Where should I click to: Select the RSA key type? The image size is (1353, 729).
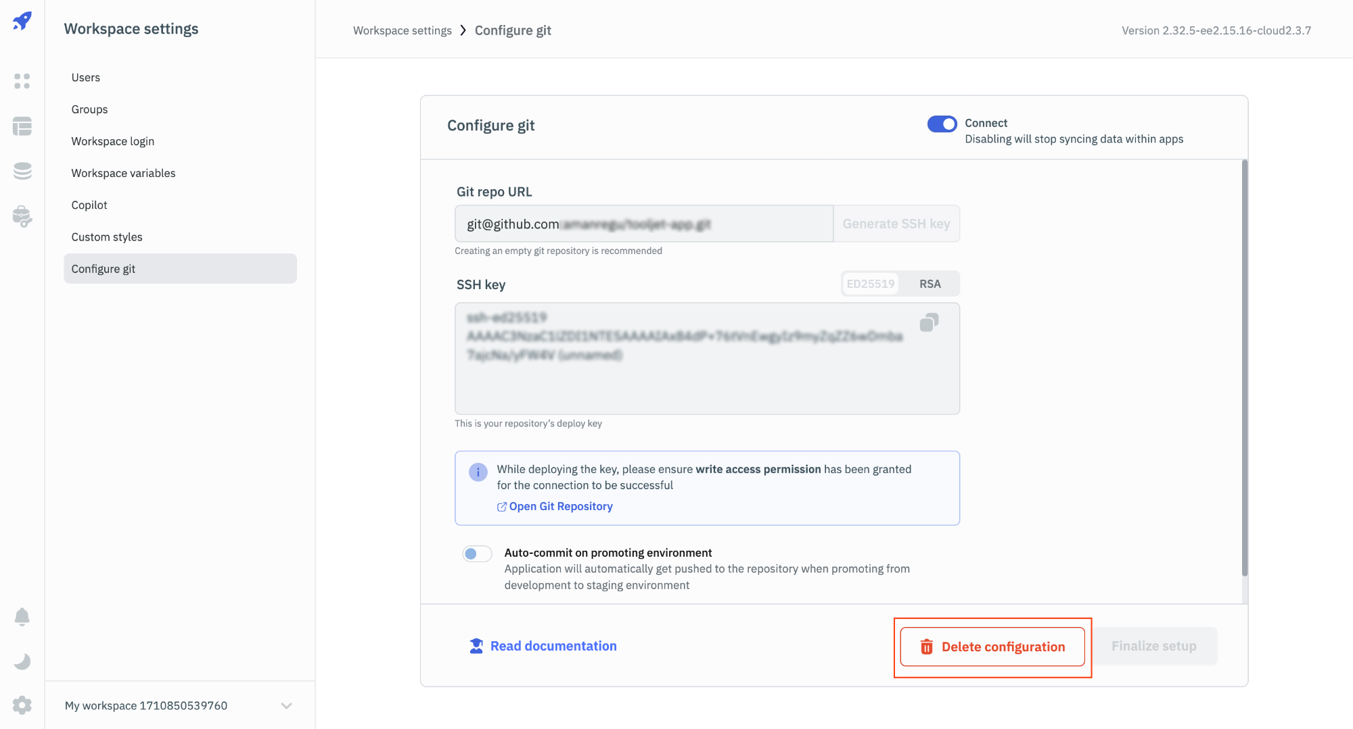930,284
